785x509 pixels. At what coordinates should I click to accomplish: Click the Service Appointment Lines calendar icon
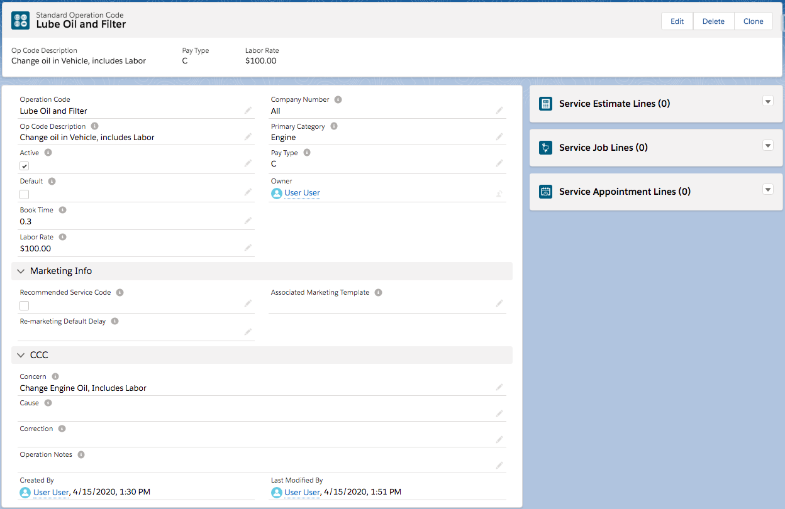[x=545, y=192]
